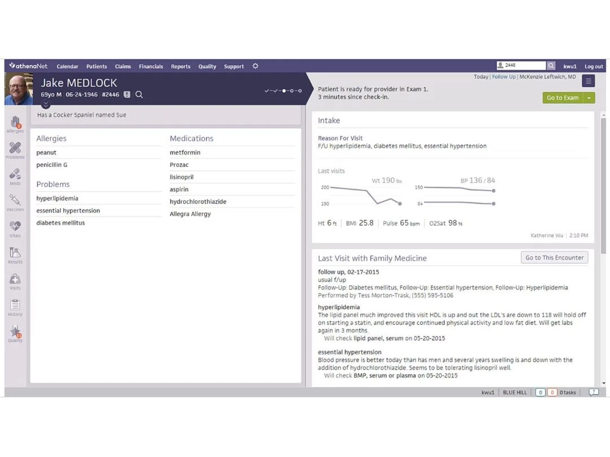Click the right panel vertical scrollbar

point(603,187)
